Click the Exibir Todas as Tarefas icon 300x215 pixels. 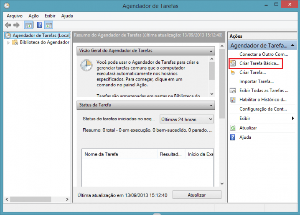(233, 91)
